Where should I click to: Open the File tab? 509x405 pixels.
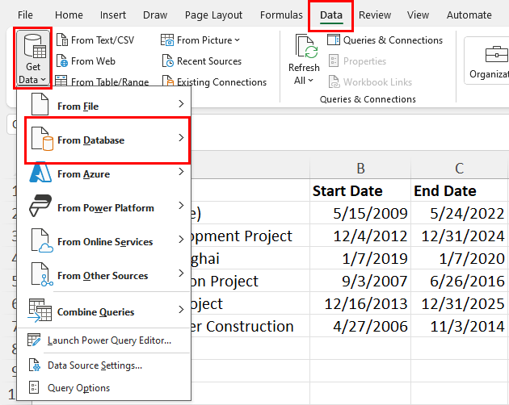(25, 15)
